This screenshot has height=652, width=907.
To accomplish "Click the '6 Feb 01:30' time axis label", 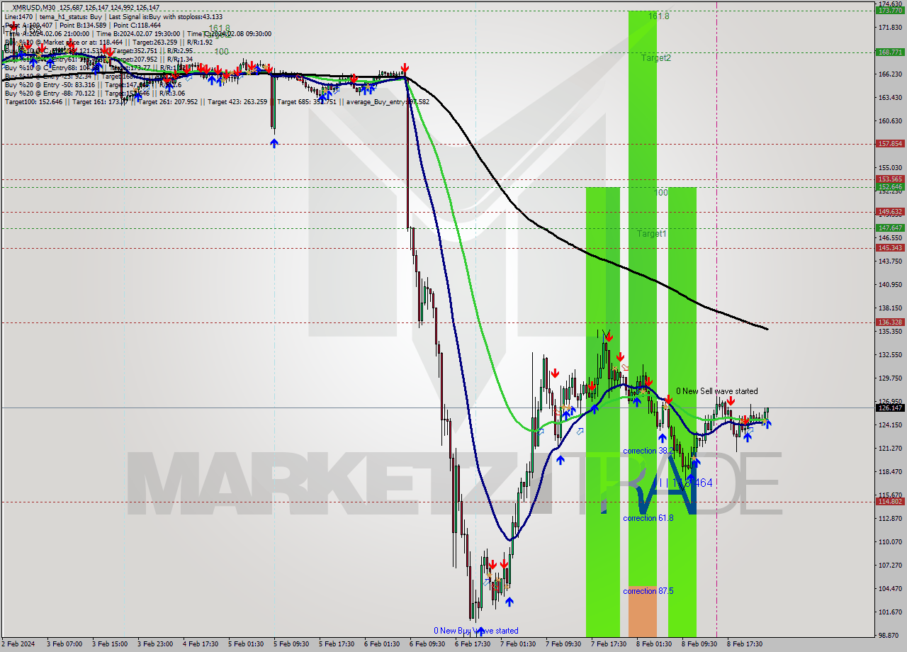I will pos(382,644).
